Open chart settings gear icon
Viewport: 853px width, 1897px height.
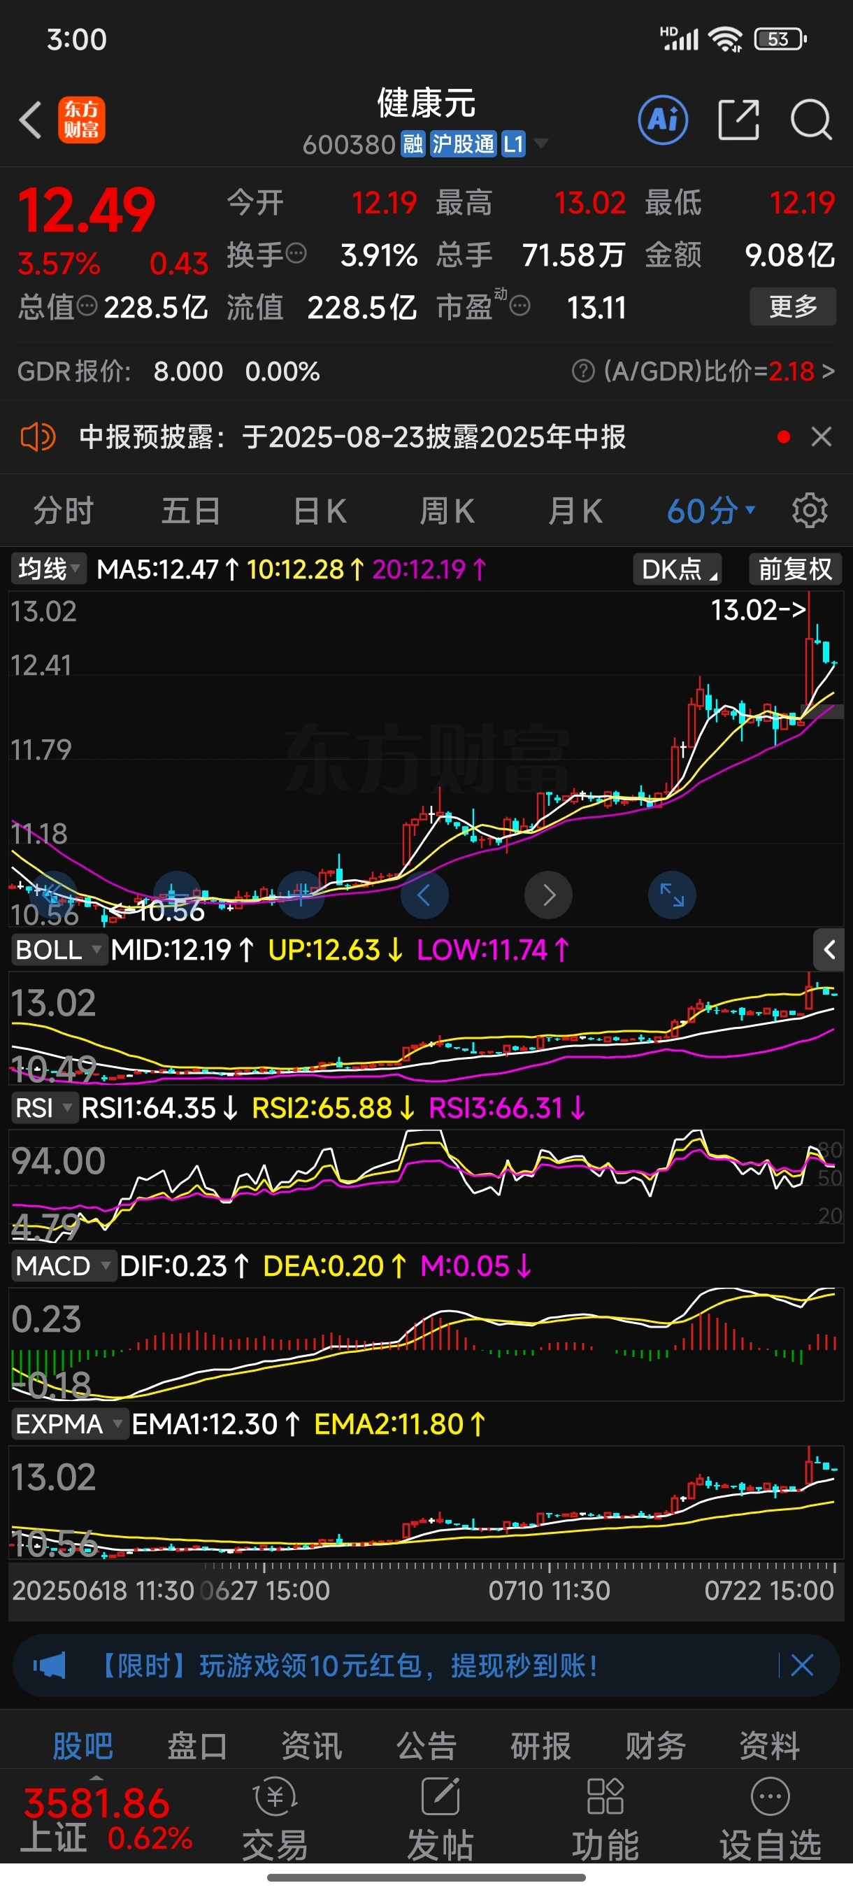coord(810,511)
